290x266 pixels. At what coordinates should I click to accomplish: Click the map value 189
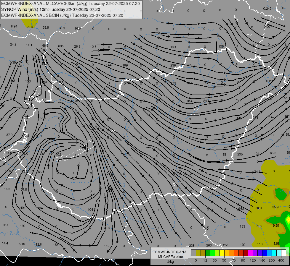click(125, 65)
